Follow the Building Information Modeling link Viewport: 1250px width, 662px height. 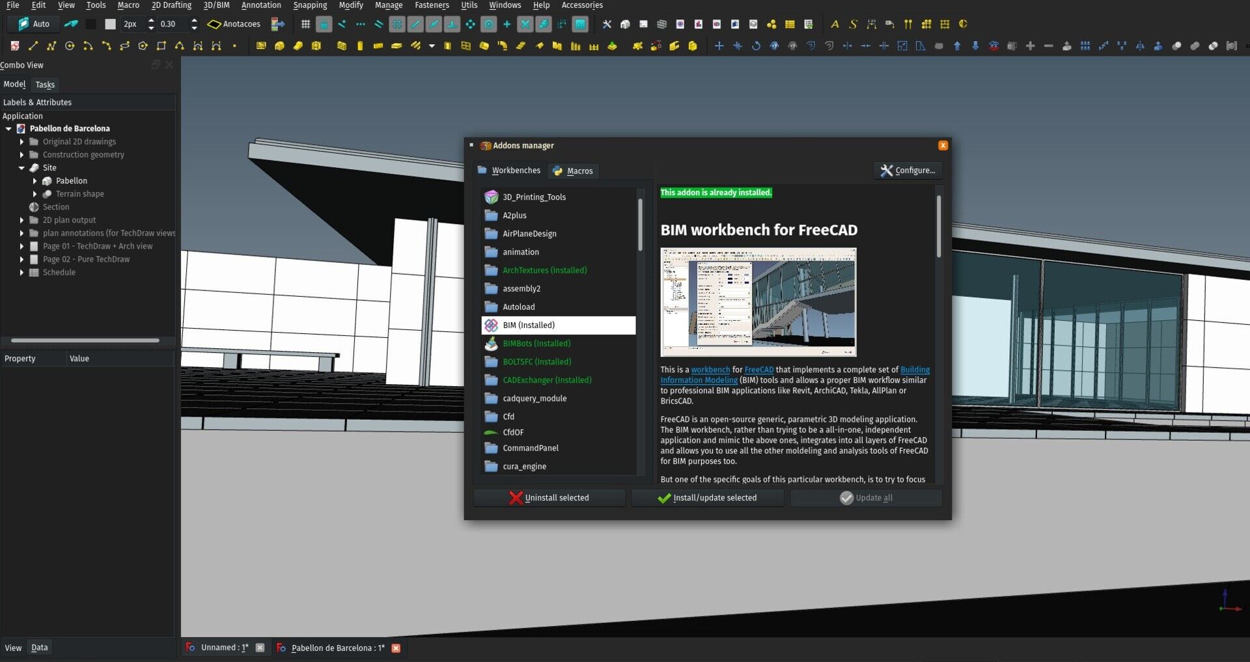point(795,375)
